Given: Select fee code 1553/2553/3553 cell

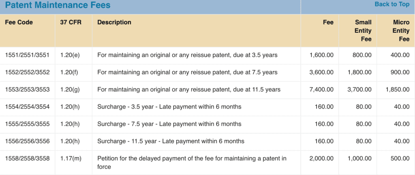Looking at the screenshot, I should [x=27, y=90].
